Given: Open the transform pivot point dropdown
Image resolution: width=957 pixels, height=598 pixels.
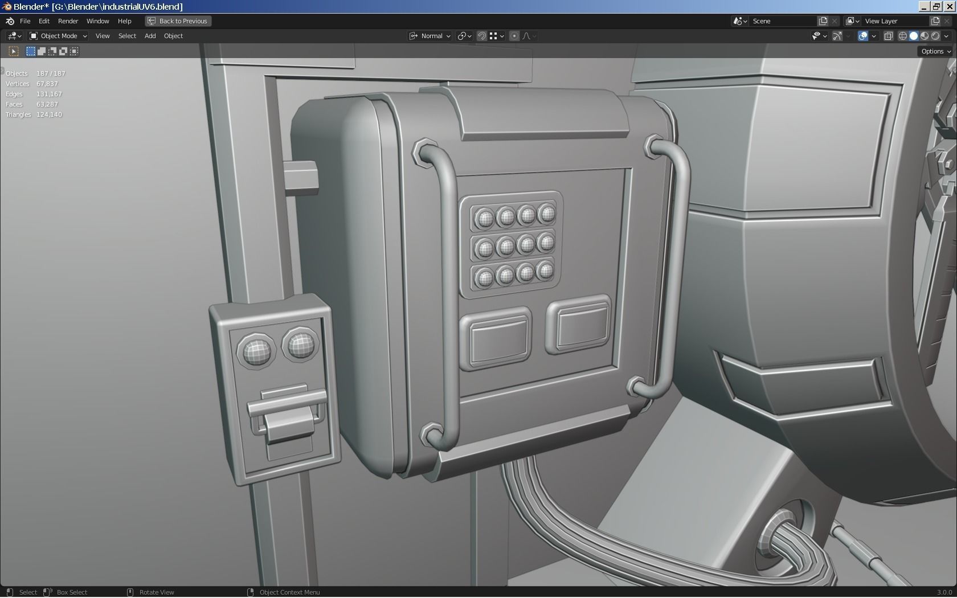Looking at the screenshot, I should [465, 36].
